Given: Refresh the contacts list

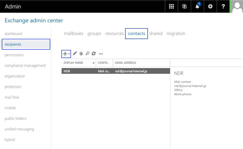Looking at the screenshot, I should (94, 54).
